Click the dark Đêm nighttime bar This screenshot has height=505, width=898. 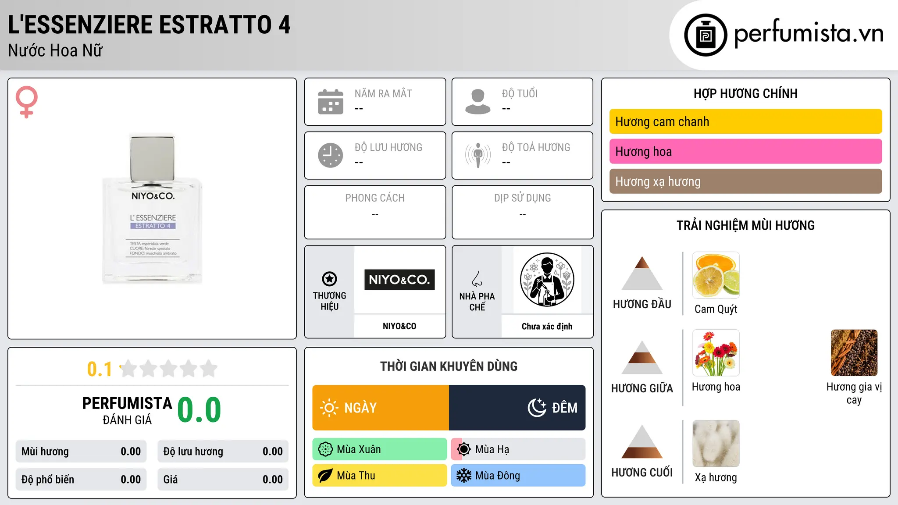[517, 408]
